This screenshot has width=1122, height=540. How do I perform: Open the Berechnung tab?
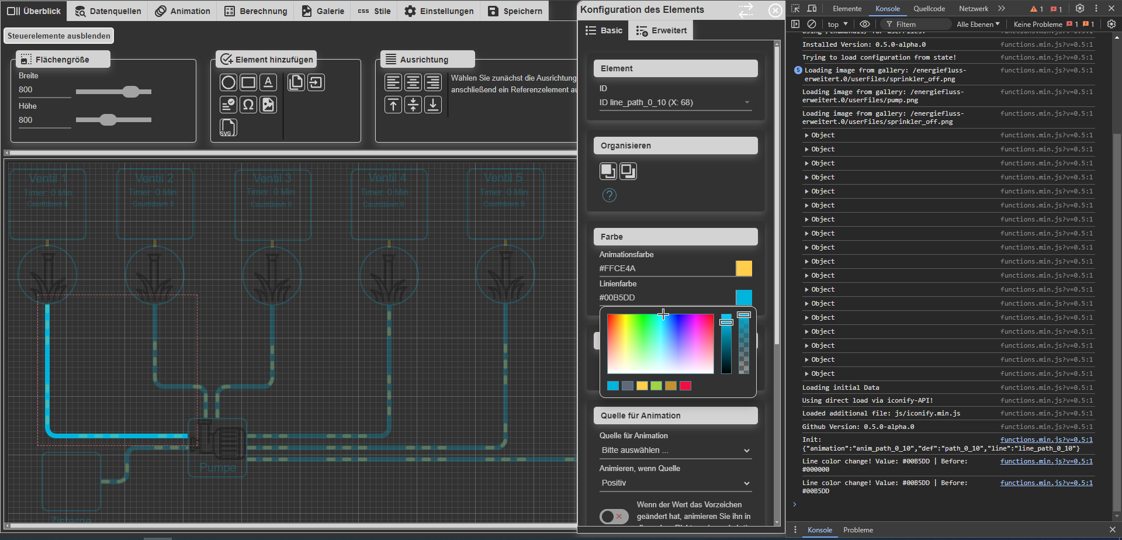(255, 11)
